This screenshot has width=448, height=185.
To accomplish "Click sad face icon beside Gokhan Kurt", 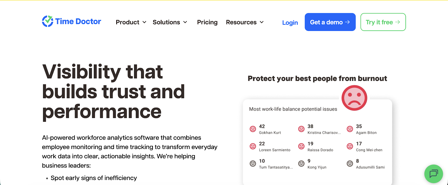I will coord(253,129).
